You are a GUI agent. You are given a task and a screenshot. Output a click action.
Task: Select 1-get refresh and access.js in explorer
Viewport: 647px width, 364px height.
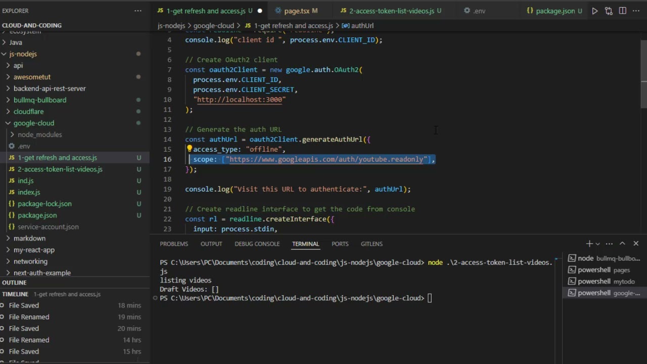pos(75,158)
